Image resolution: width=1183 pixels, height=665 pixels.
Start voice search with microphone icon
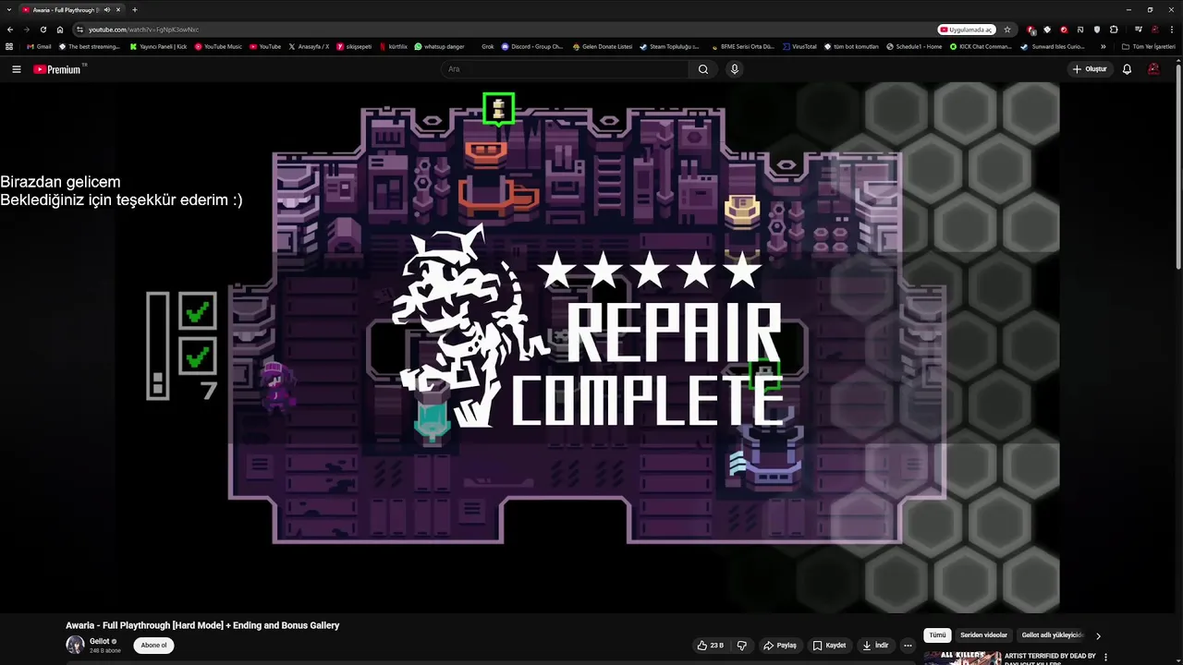735,69
